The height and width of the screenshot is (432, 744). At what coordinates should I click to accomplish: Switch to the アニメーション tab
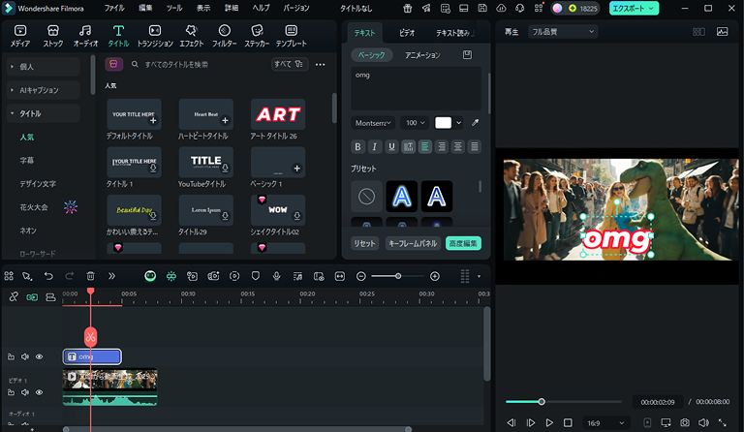pos(422,55)
